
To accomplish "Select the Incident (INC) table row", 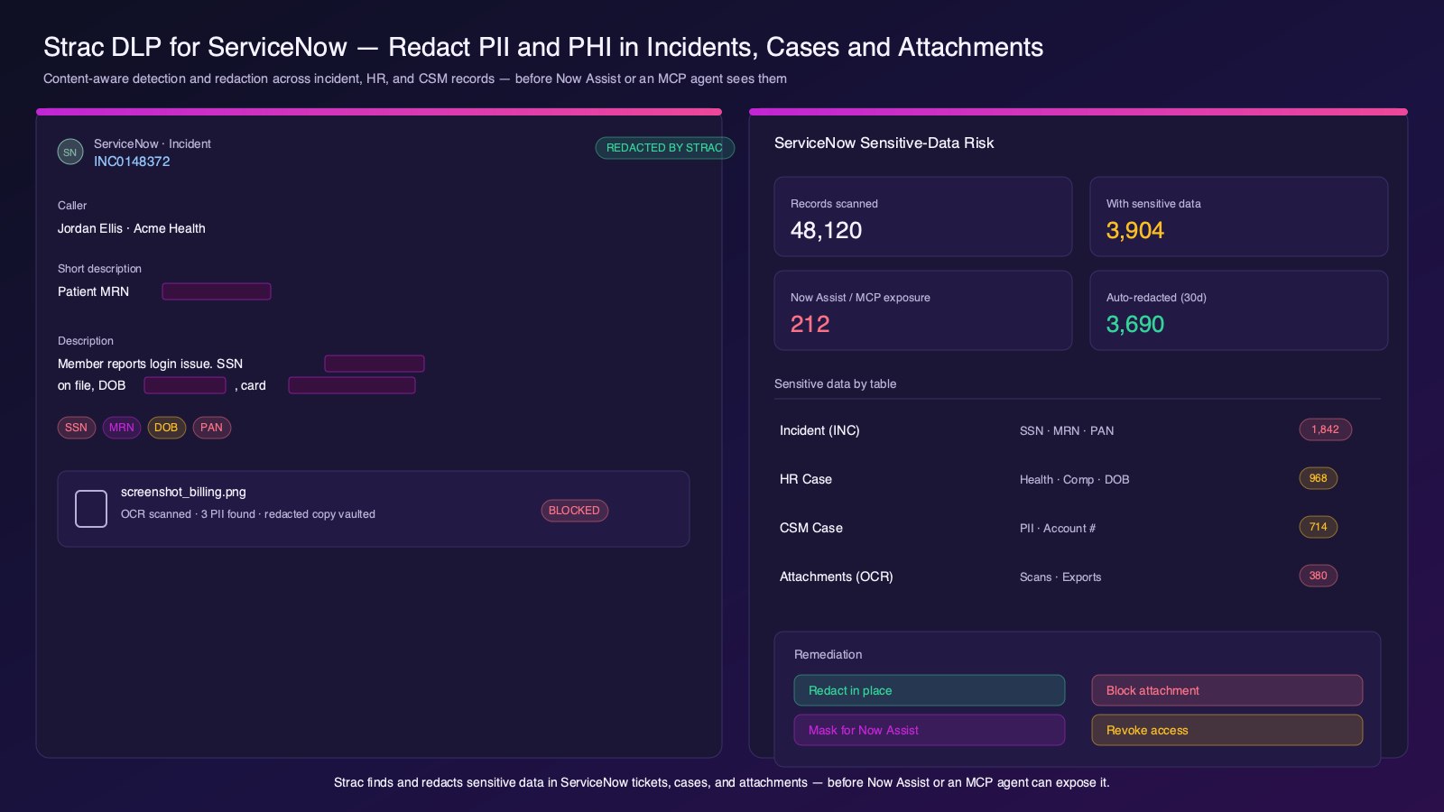I will pos(1078,430).
